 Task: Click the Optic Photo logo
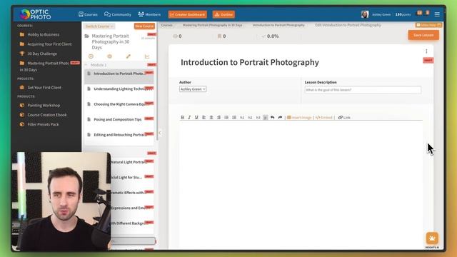36,14
